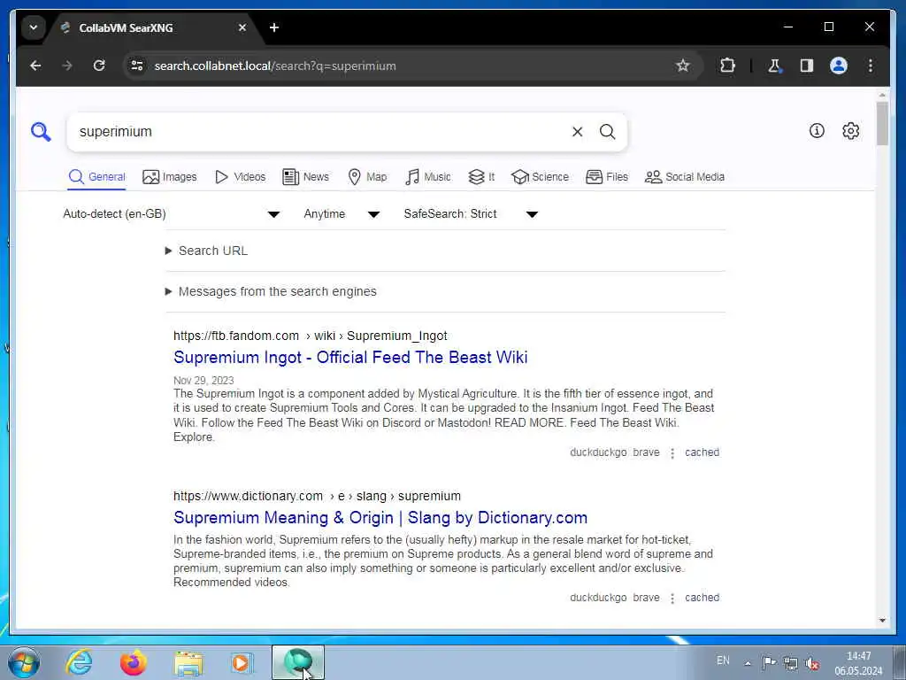
Task: Open Windows Explorer from taskbar
Action: tap(188, 663)
